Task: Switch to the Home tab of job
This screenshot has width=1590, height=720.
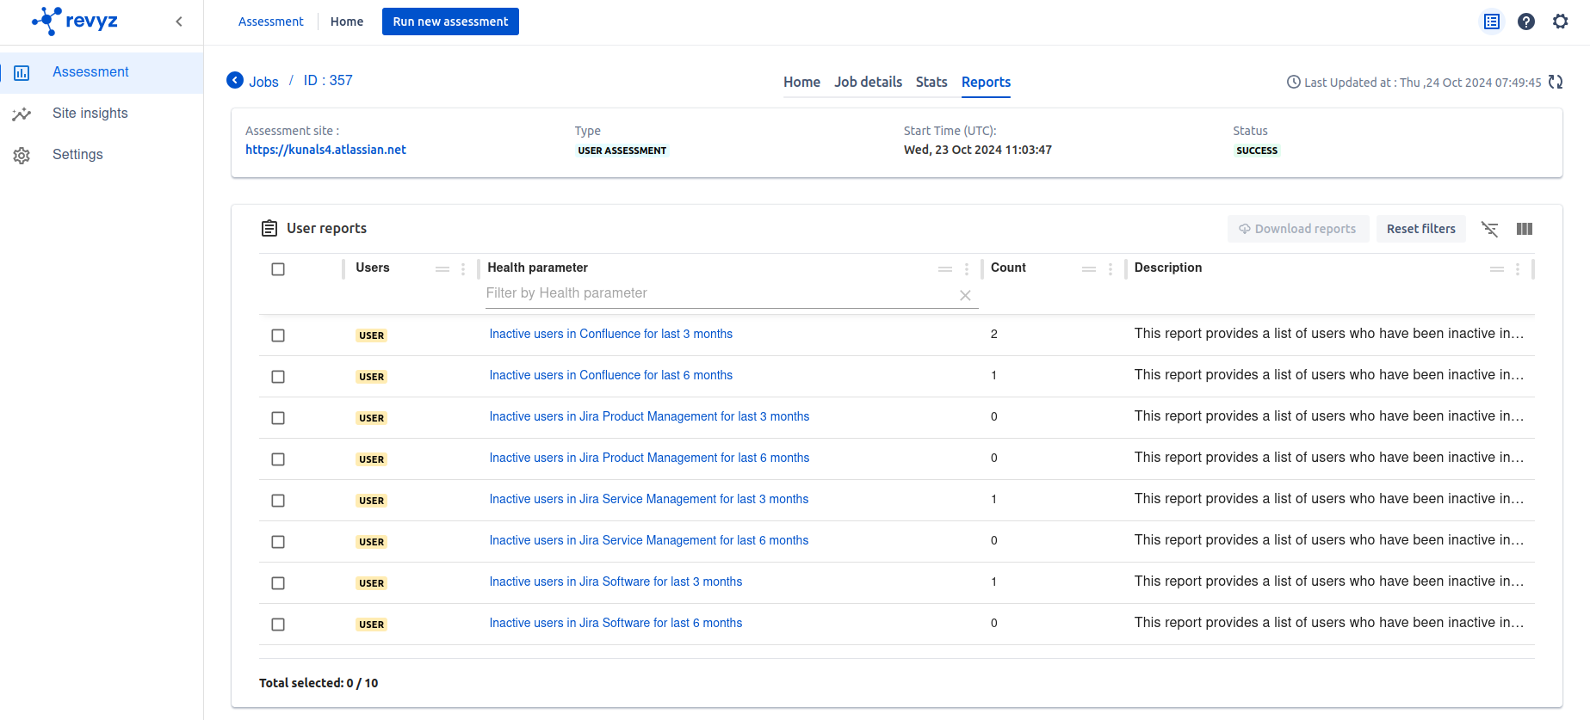Action: (x=801, y=82)
